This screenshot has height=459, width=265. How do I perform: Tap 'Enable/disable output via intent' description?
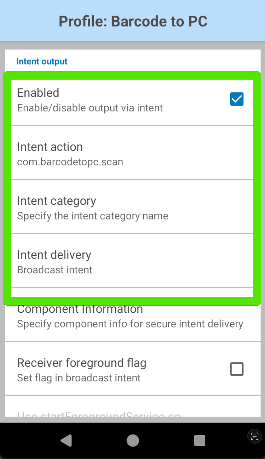pos(90,108)
